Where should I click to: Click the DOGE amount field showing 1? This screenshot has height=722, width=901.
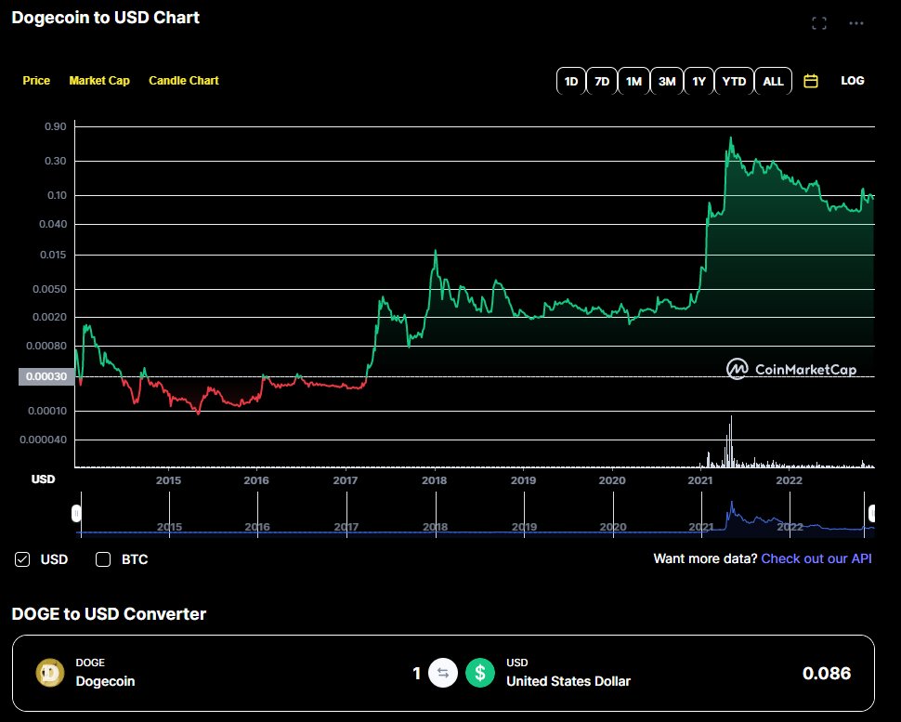[417, 673]
